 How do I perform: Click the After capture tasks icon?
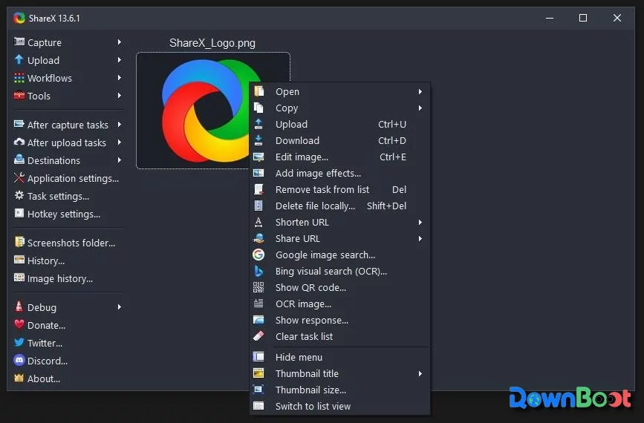click(19, 125)
